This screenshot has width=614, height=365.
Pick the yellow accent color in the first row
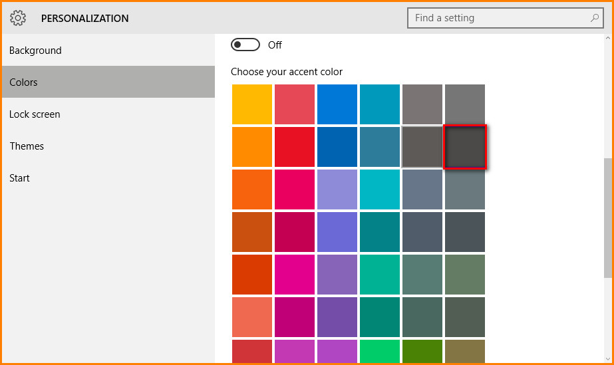252,104
